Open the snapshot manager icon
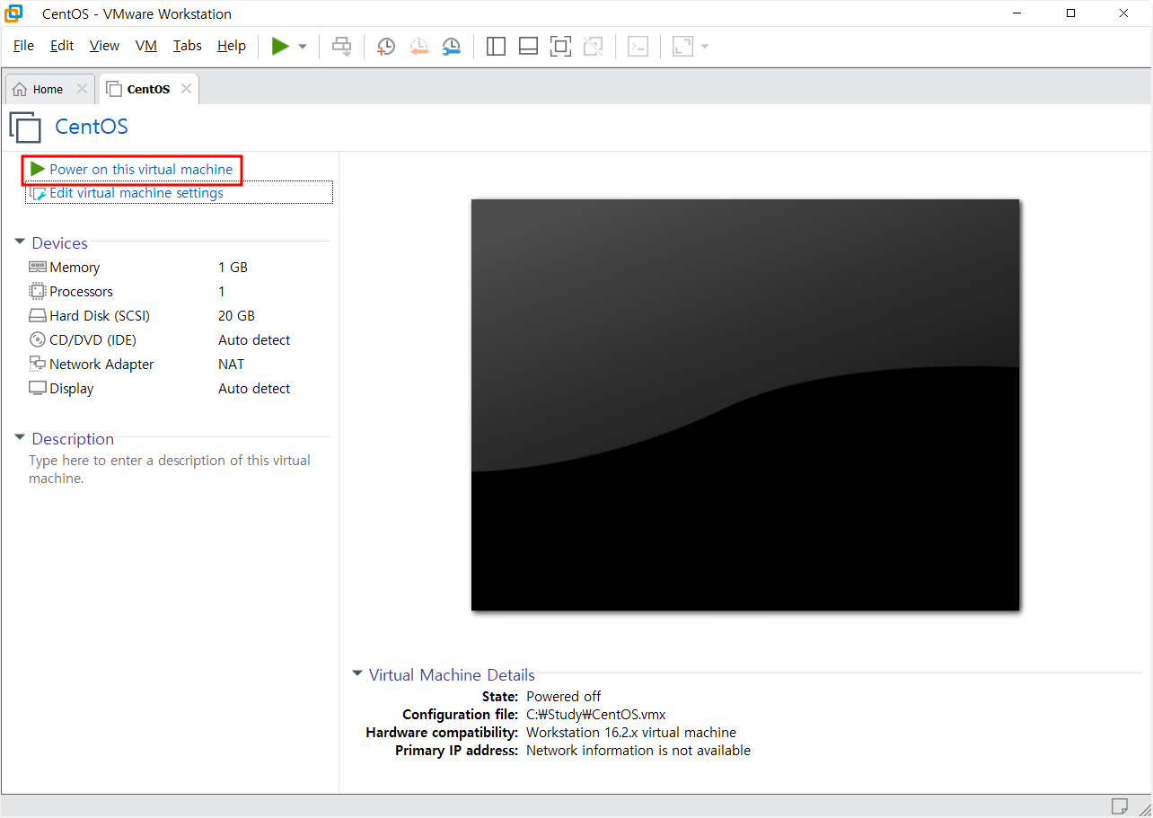Image resolution: width=1153 pixels, height=818 pixels. (x=451, y=47)
